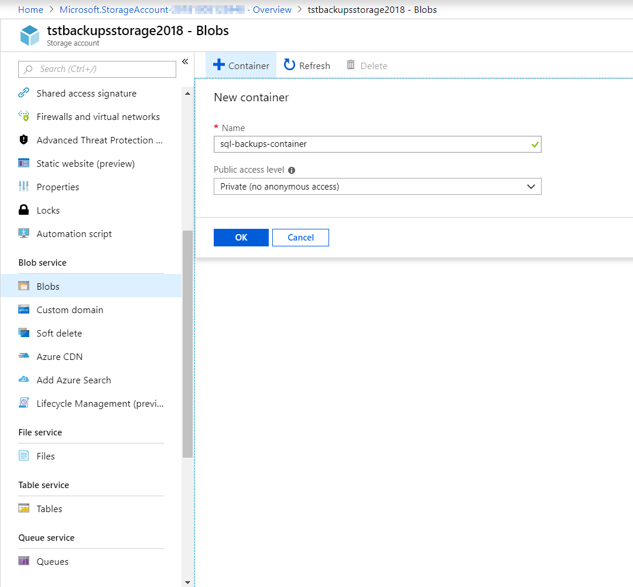Click the Advanced Threat Protection shield icon
633x587 pixels.
pos(24,140)
